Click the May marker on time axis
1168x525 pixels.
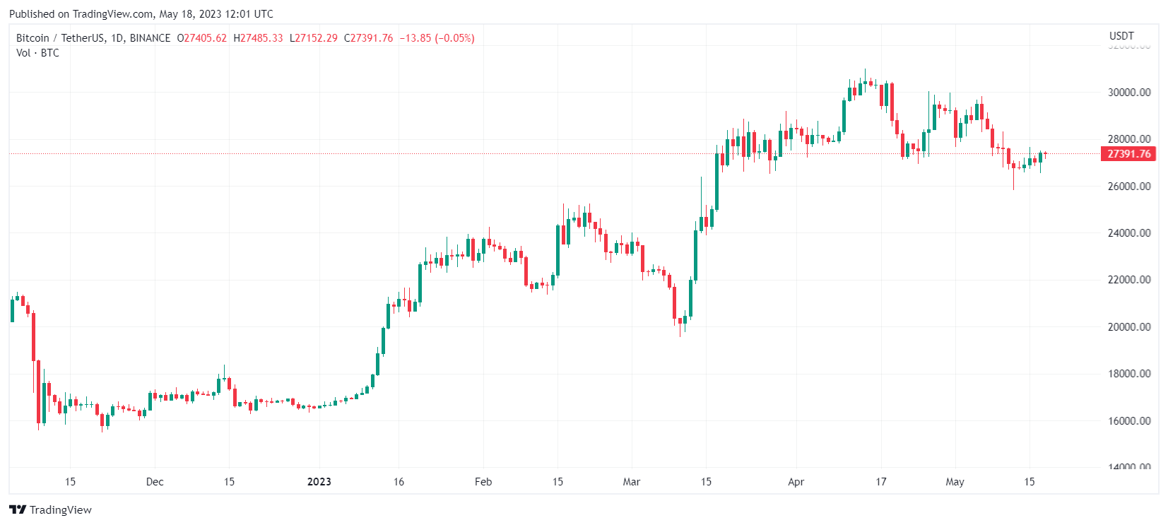[x=955, y=482]
